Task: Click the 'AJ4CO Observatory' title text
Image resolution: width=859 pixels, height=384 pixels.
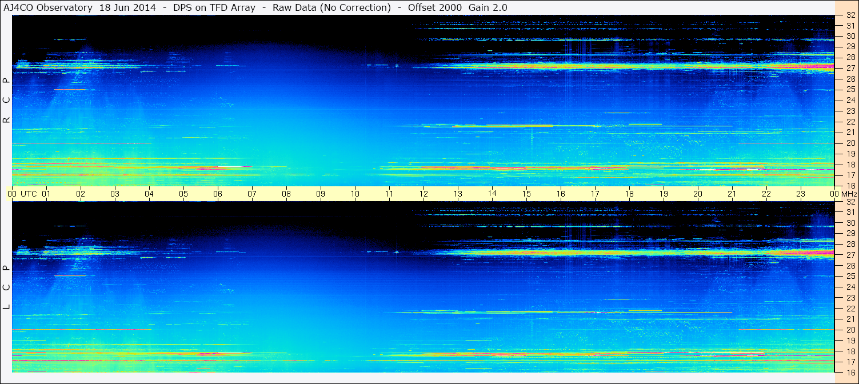Action: pyautogui.click(x=47, y=7)
